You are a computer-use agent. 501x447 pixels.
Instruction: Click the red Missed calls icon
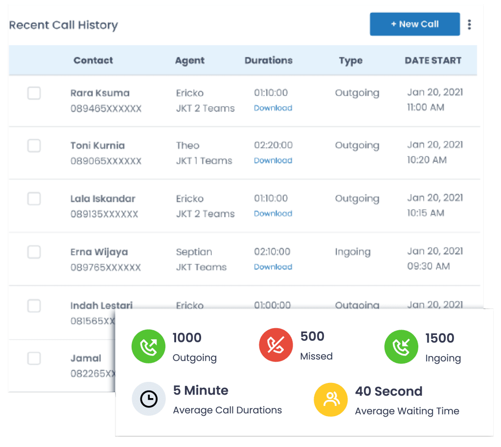(x=276, y=345)
